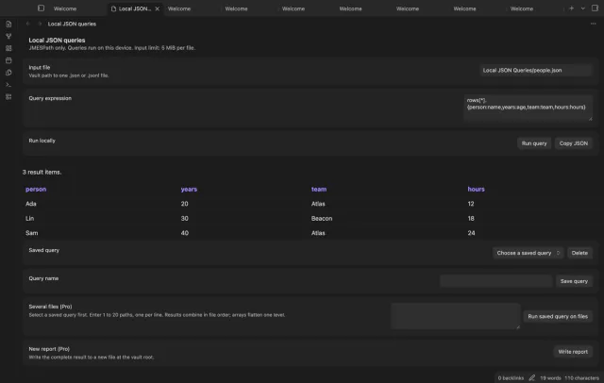Open today's daily note icon
Viewport: 604px width, 383px height.
(x=8, y=60)
